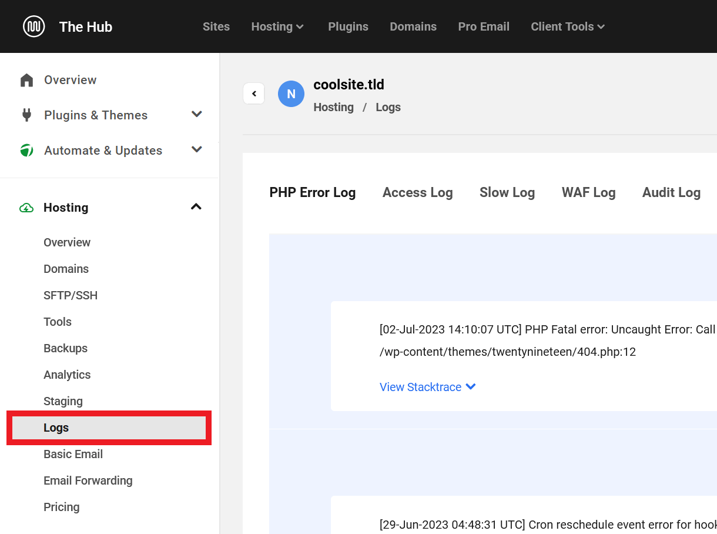This screenshot has width=717, height=534.
Task: Expand the Plugins & Themes section chevron
Action: (x=197, y=115)
